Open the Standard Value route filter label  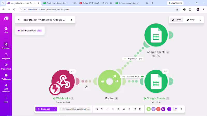[132, 77]
